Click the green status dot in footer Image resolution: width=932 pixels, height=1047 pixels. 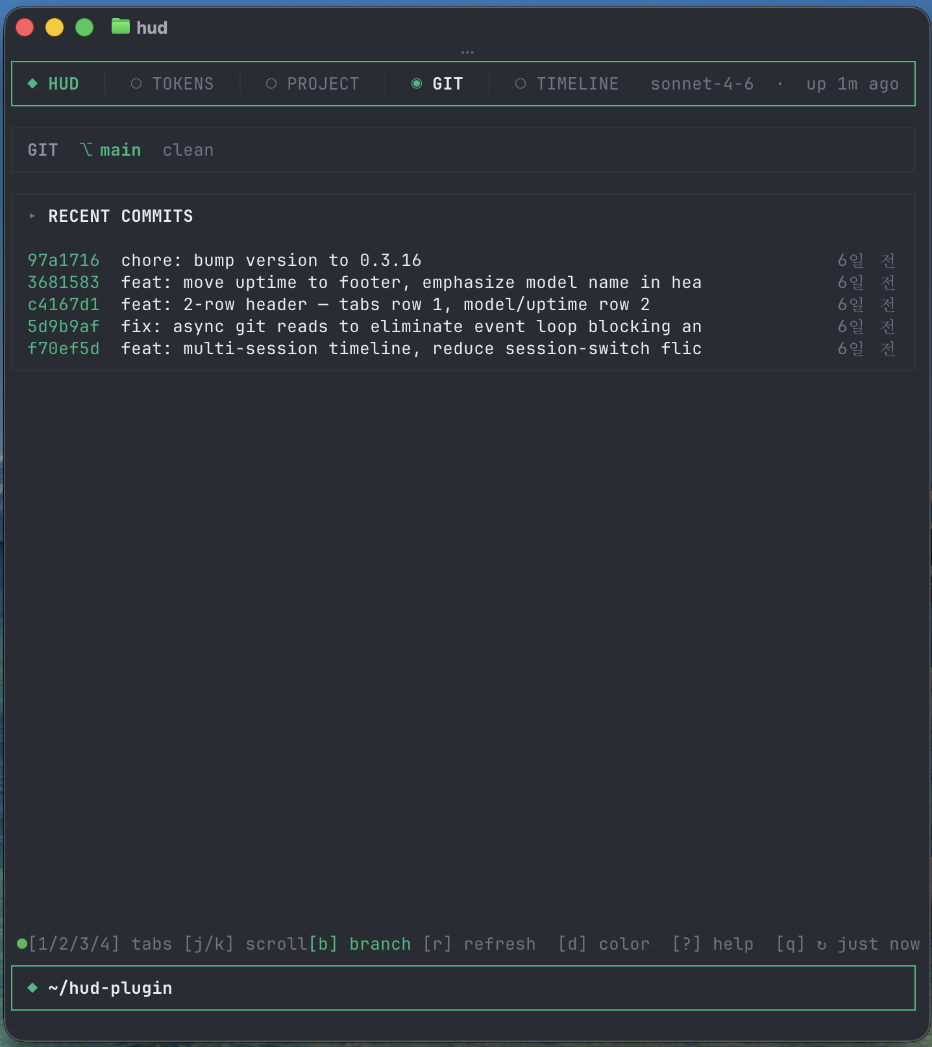click(21, 944)
